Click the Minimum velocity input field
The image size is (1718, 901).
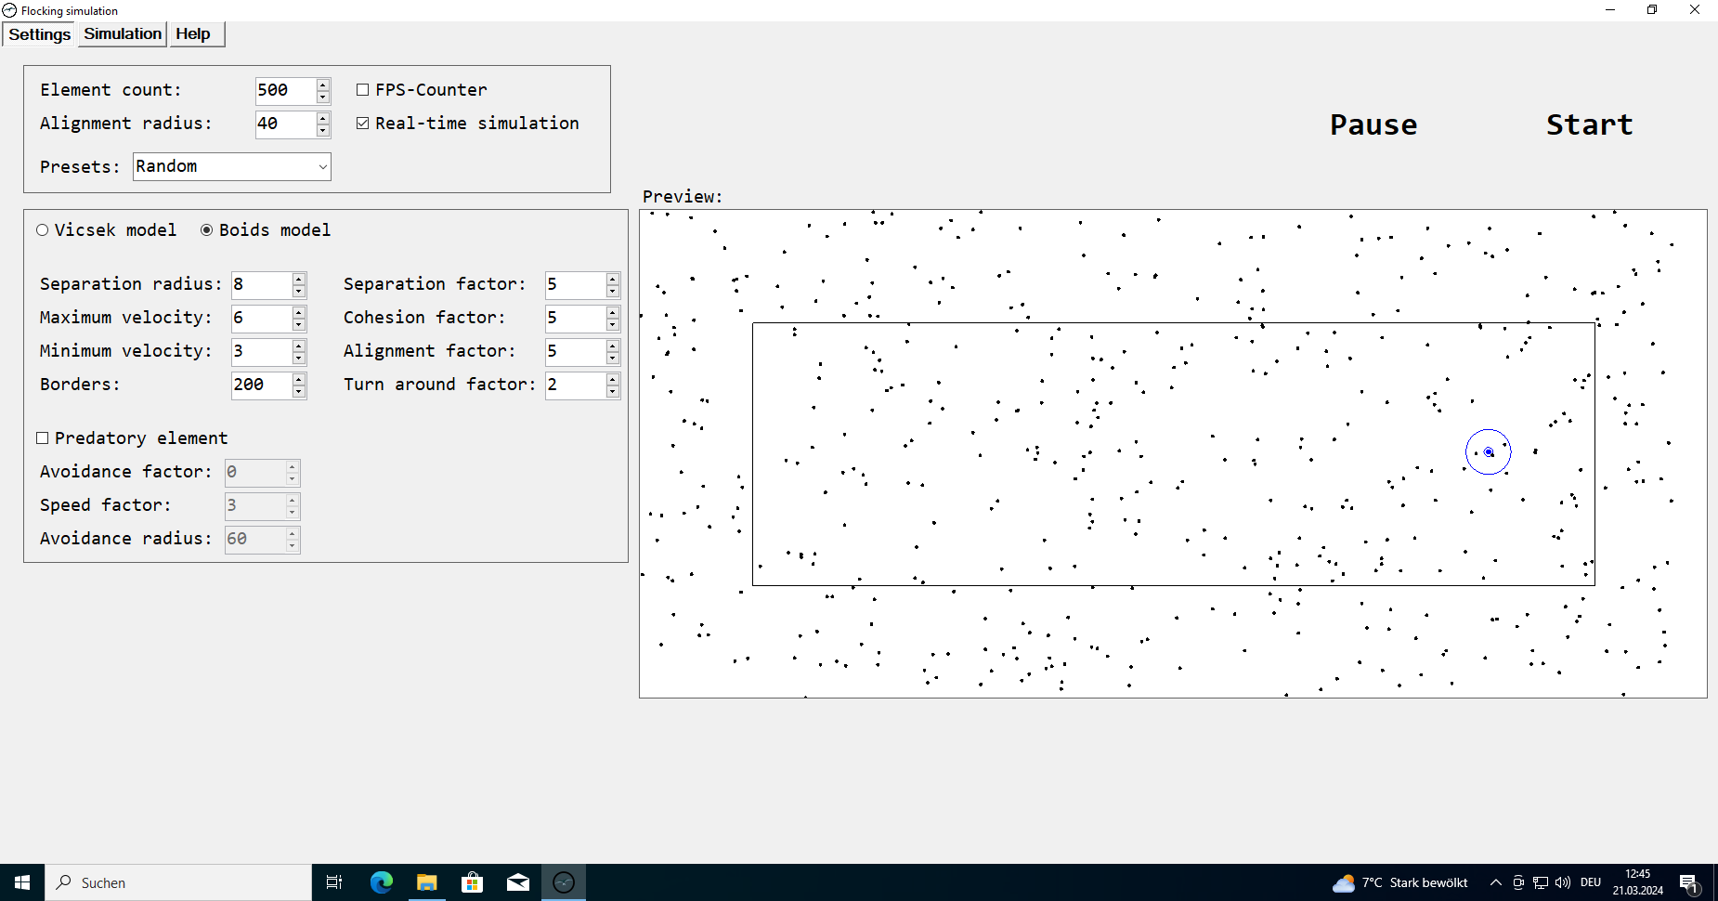pos(261,352)
